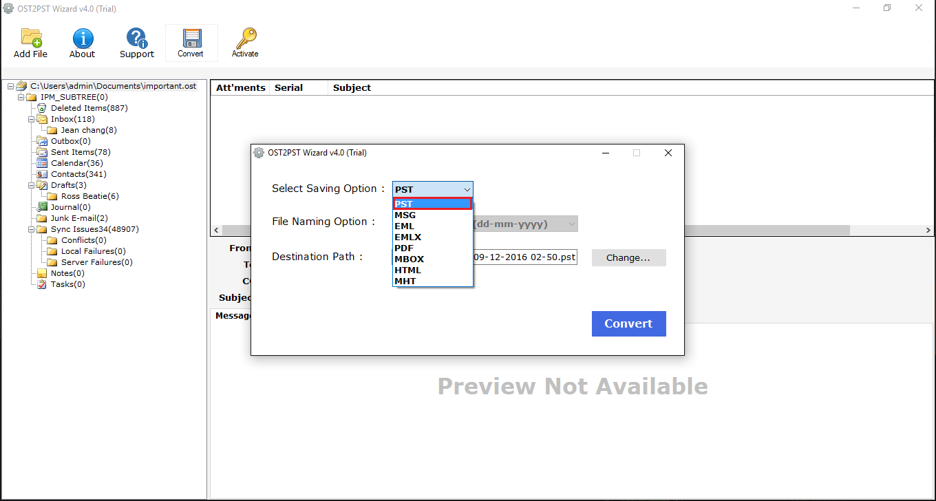This screenshot has height=501, width=936.
Task: Click the blue Convert button
Action: 628,323
